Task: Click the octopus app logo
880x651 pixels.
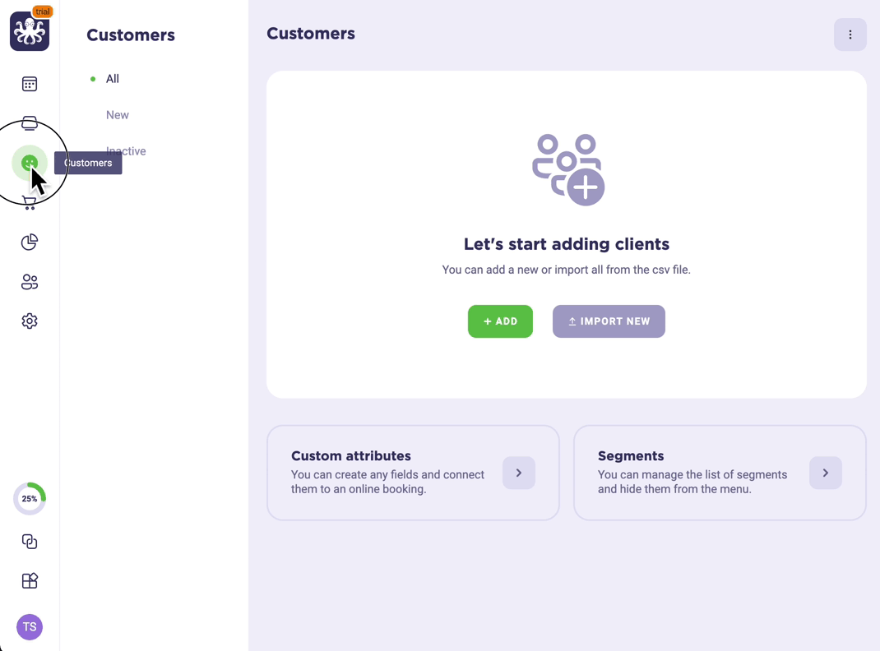Action: coord(30,31)
